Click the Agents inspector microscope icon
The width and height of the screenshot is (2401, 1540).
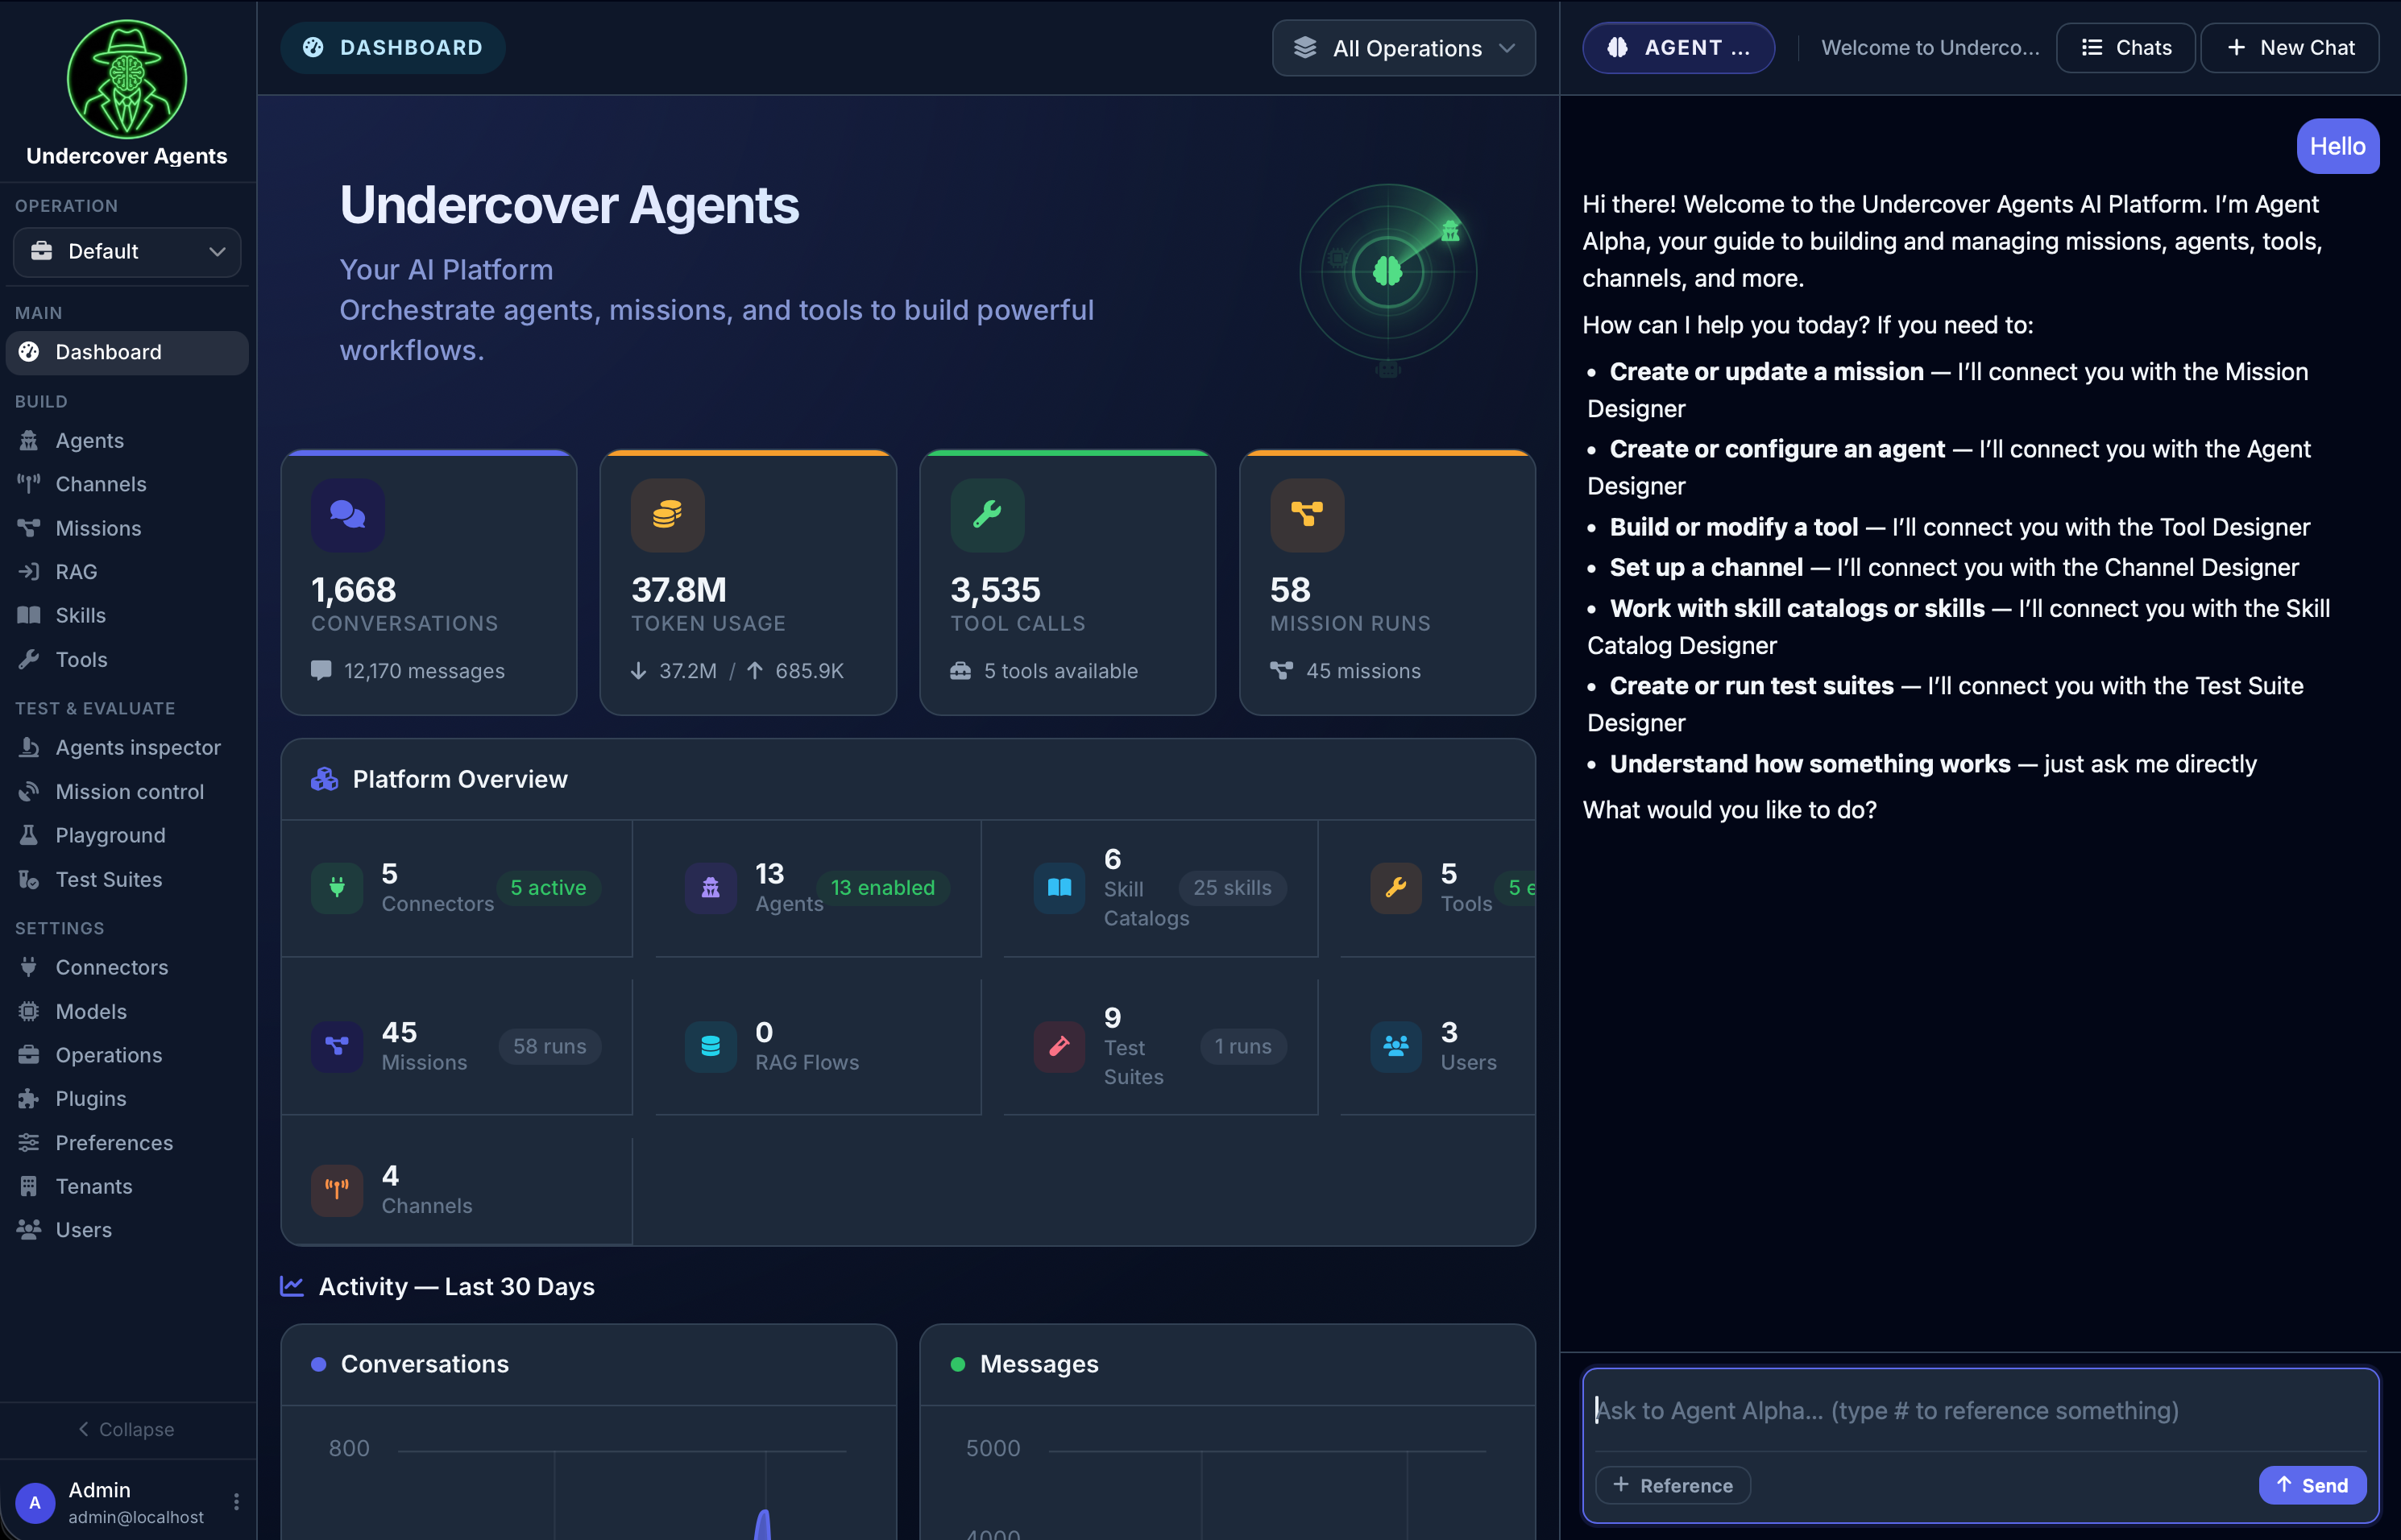[x=29, y=747]
